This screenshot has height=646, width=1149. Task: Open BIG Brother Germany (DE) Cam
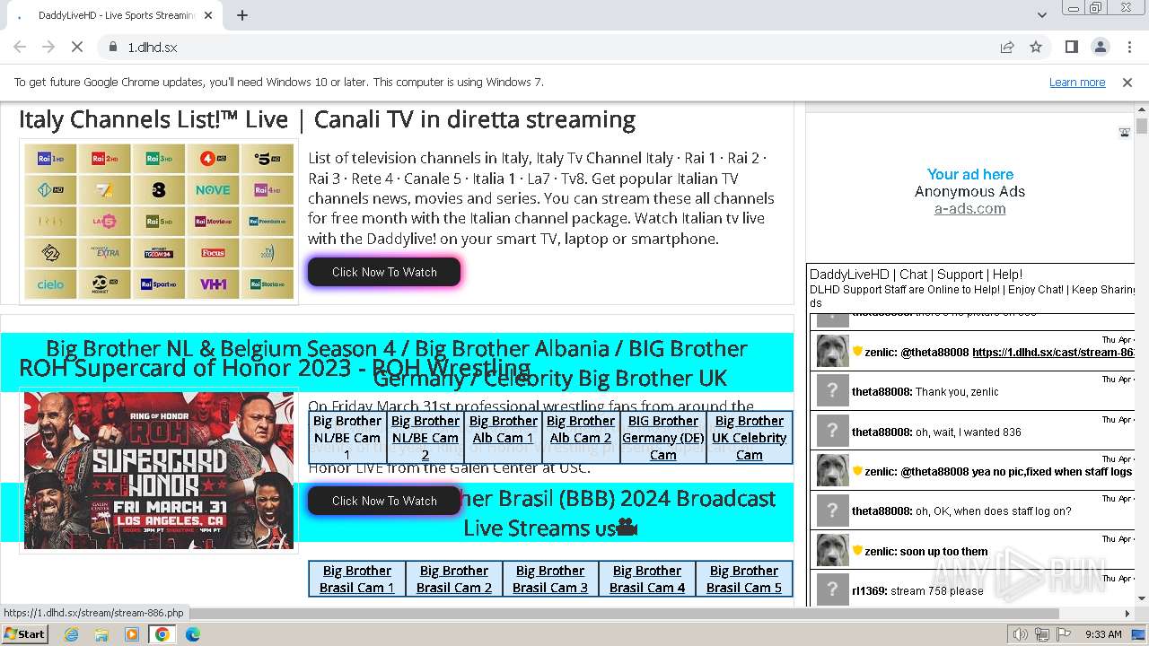pos(663,437)
